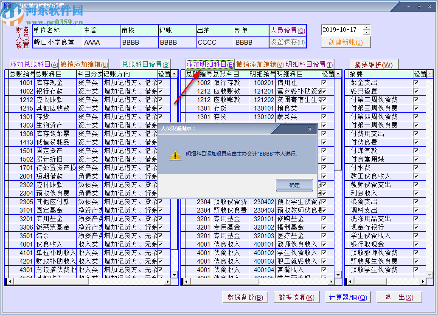Select the 餐具设置 summary row
Screen dimensions: 438x315
coord(385,91)
